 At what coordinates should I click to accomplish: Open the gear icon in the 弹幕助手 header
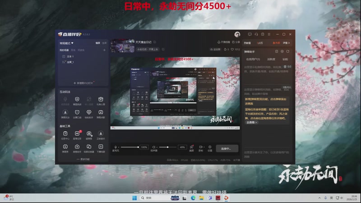pos(282,51)
